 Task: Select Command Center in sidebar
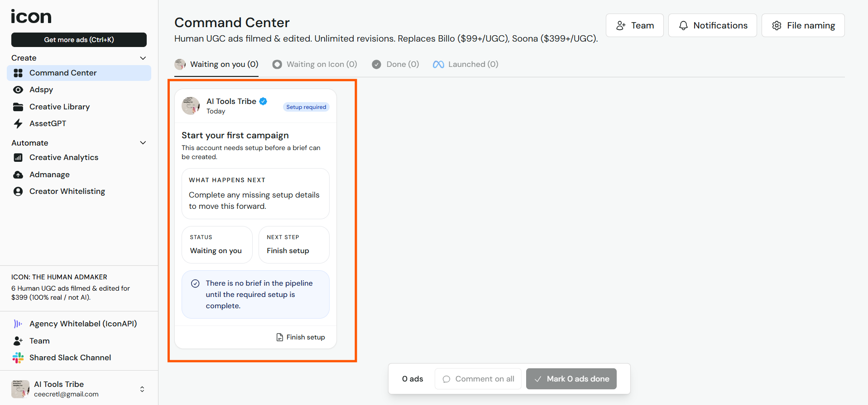tap(79, 73)
